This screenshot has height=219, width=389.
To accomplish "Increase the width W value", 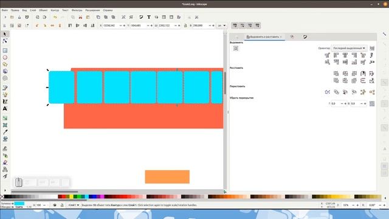I will pyautogui.click(x=179, y=26).
